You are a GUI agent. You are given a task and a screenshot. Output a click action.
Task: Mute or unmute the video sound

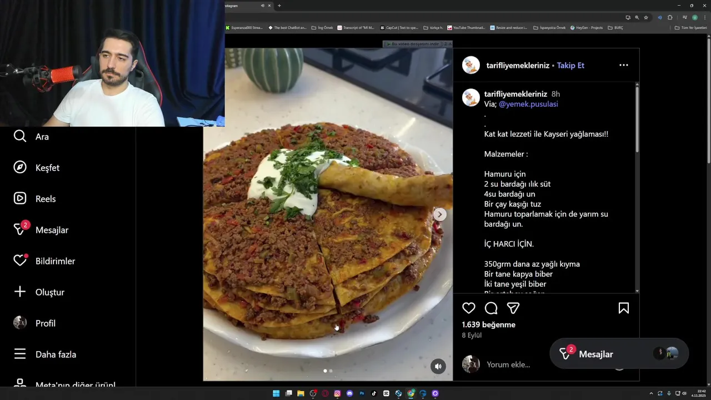pyautogui.click(x=438, y=366)
